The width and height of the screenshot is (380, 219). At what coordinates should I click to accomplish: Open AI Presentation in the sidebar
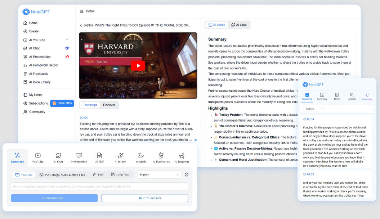37,56
